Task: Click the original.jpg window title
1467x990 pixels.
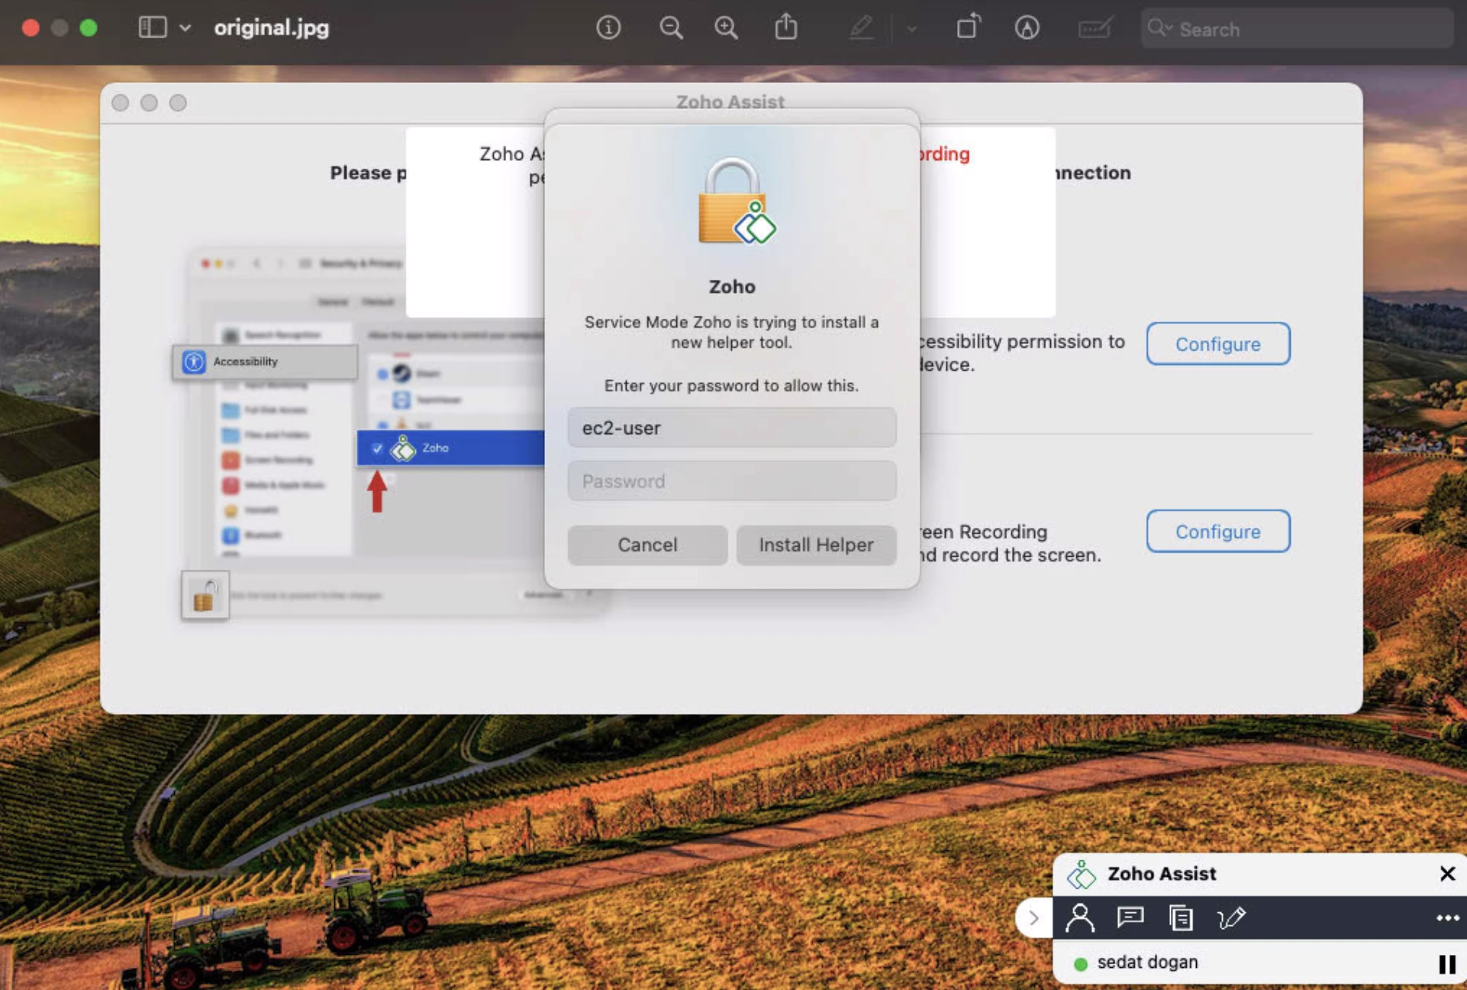Action: (x=272, y=28)
